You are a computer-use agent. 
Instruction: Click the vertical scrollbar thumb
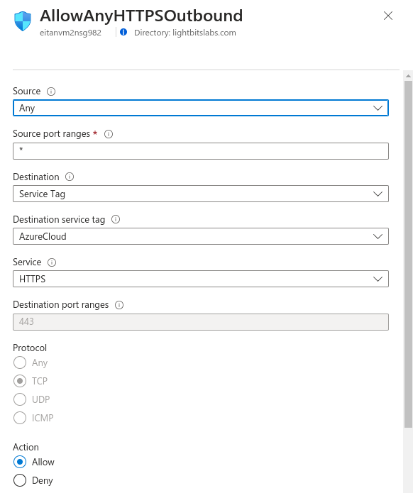(x=408, y=255)
